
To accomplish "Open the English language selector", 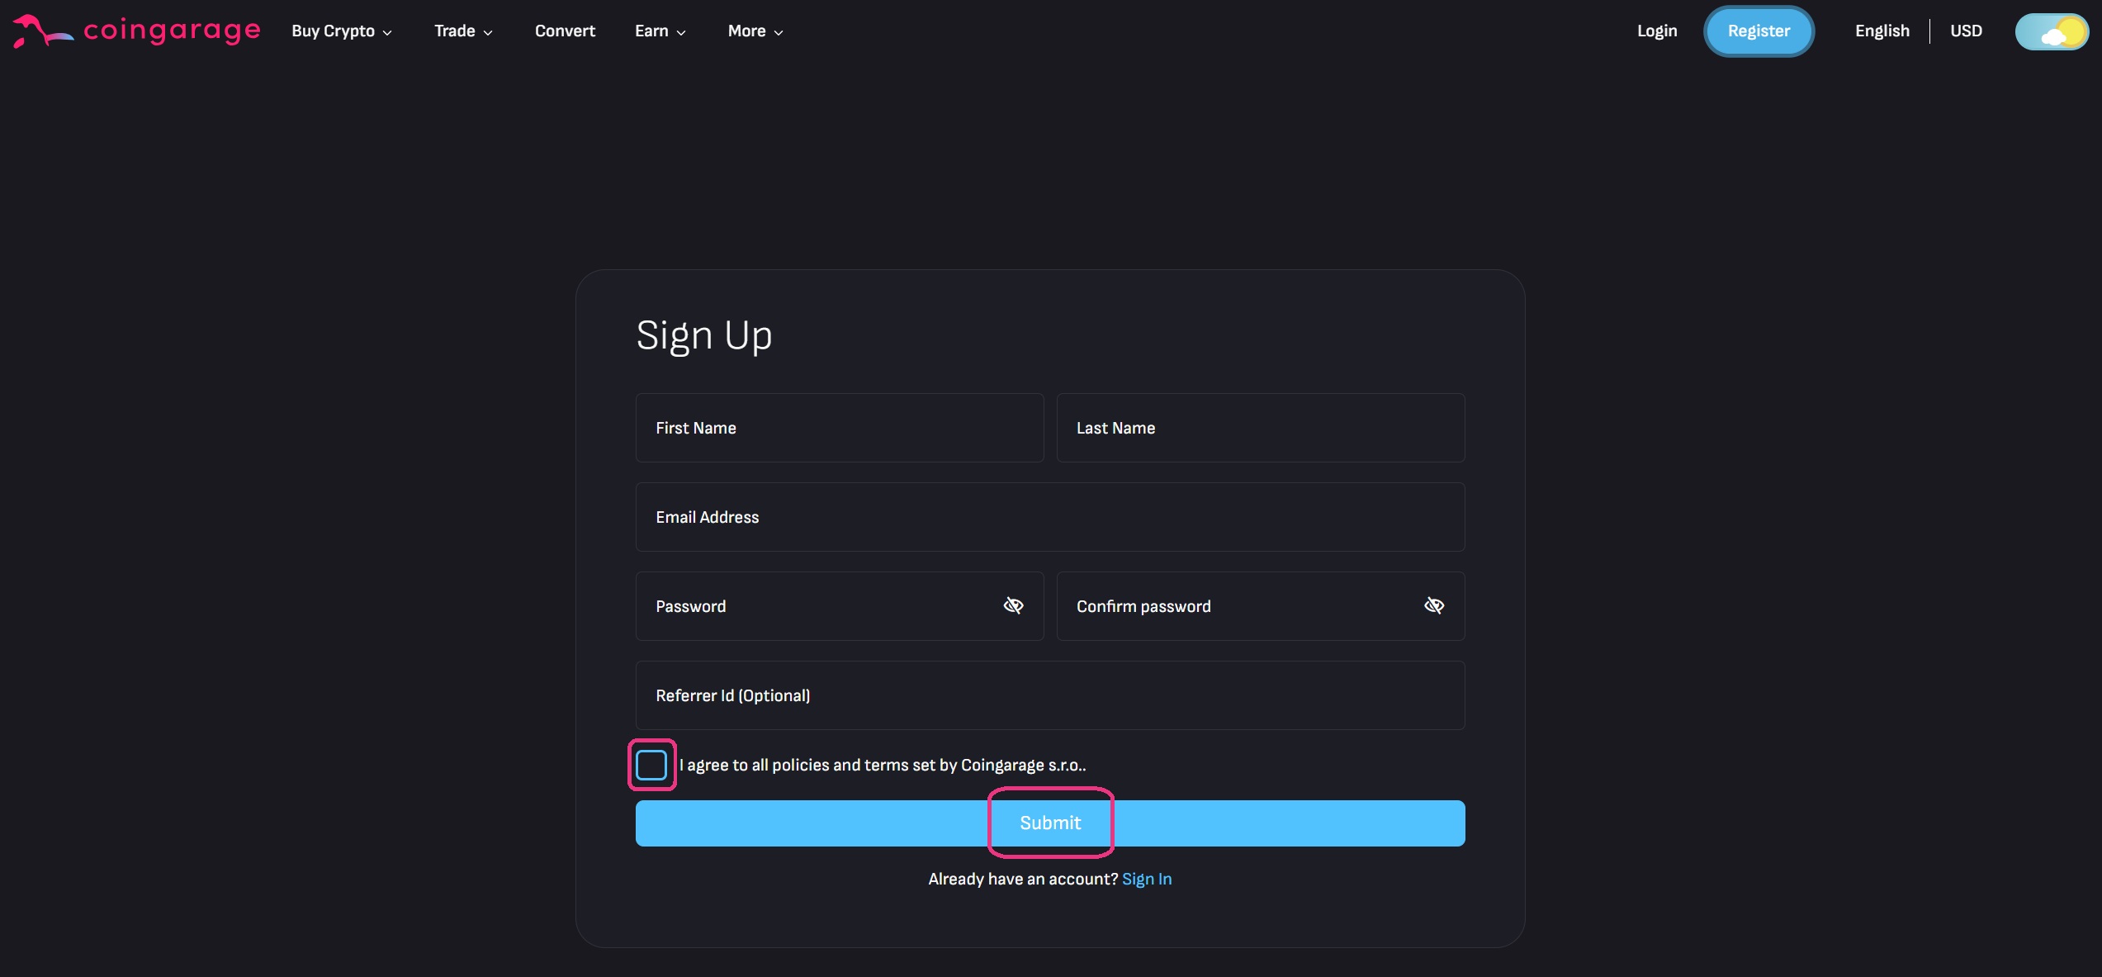I will click(1882, 31).
